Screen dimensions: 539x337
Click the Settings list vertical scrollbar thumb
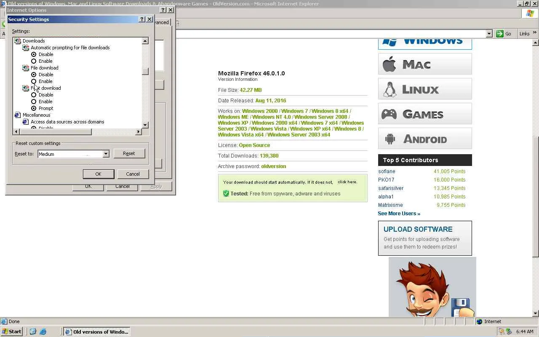[145, 72]
